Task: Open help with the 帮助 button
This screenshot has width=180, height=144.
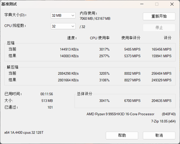Action: pos(122,135)
